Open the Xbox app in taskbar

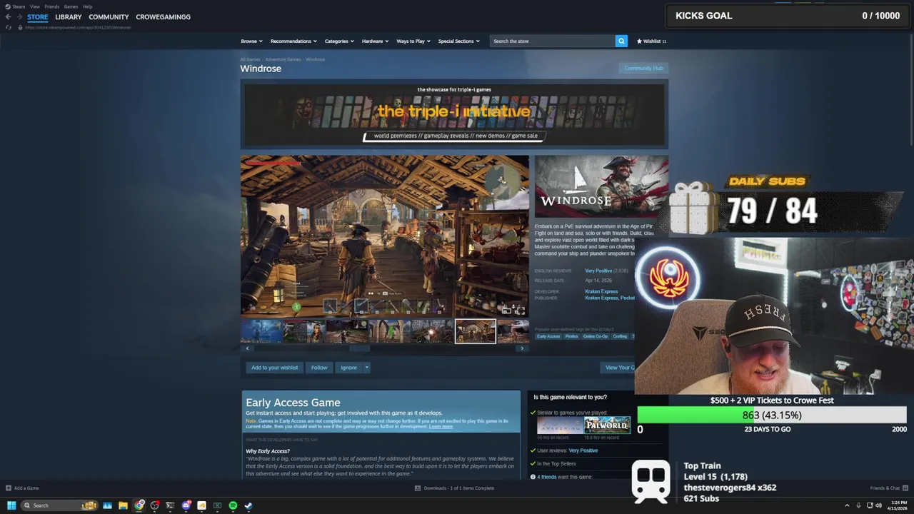pyautogui.click(x=217, y=505)
